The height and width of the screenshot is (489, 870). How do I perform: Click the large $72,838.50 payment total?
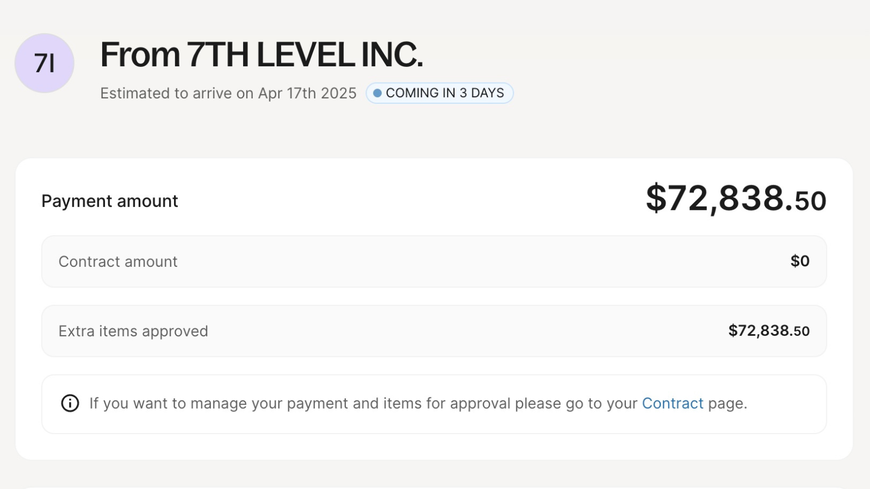click(x=736, y=199)
